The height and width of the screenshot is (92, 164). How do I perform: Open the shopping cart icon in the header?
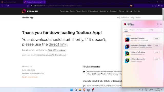pos(135,11)
